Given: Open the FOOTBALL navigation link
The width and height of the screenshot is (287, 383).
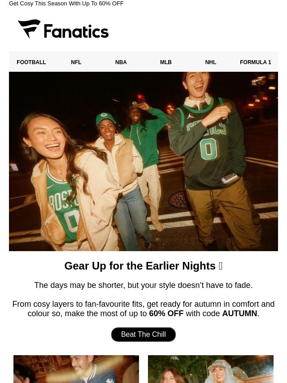Looking at the screenshot, I should tap(31, 62).
